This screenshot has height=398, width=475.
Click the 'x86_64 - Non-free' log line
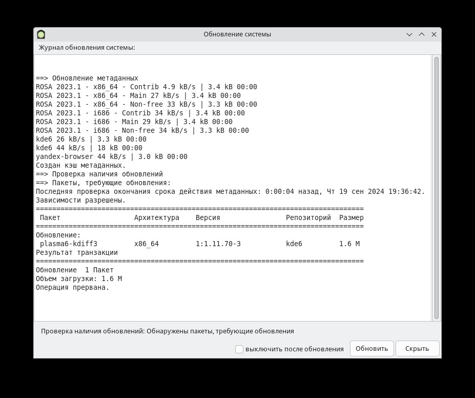[x=147, y=105]
